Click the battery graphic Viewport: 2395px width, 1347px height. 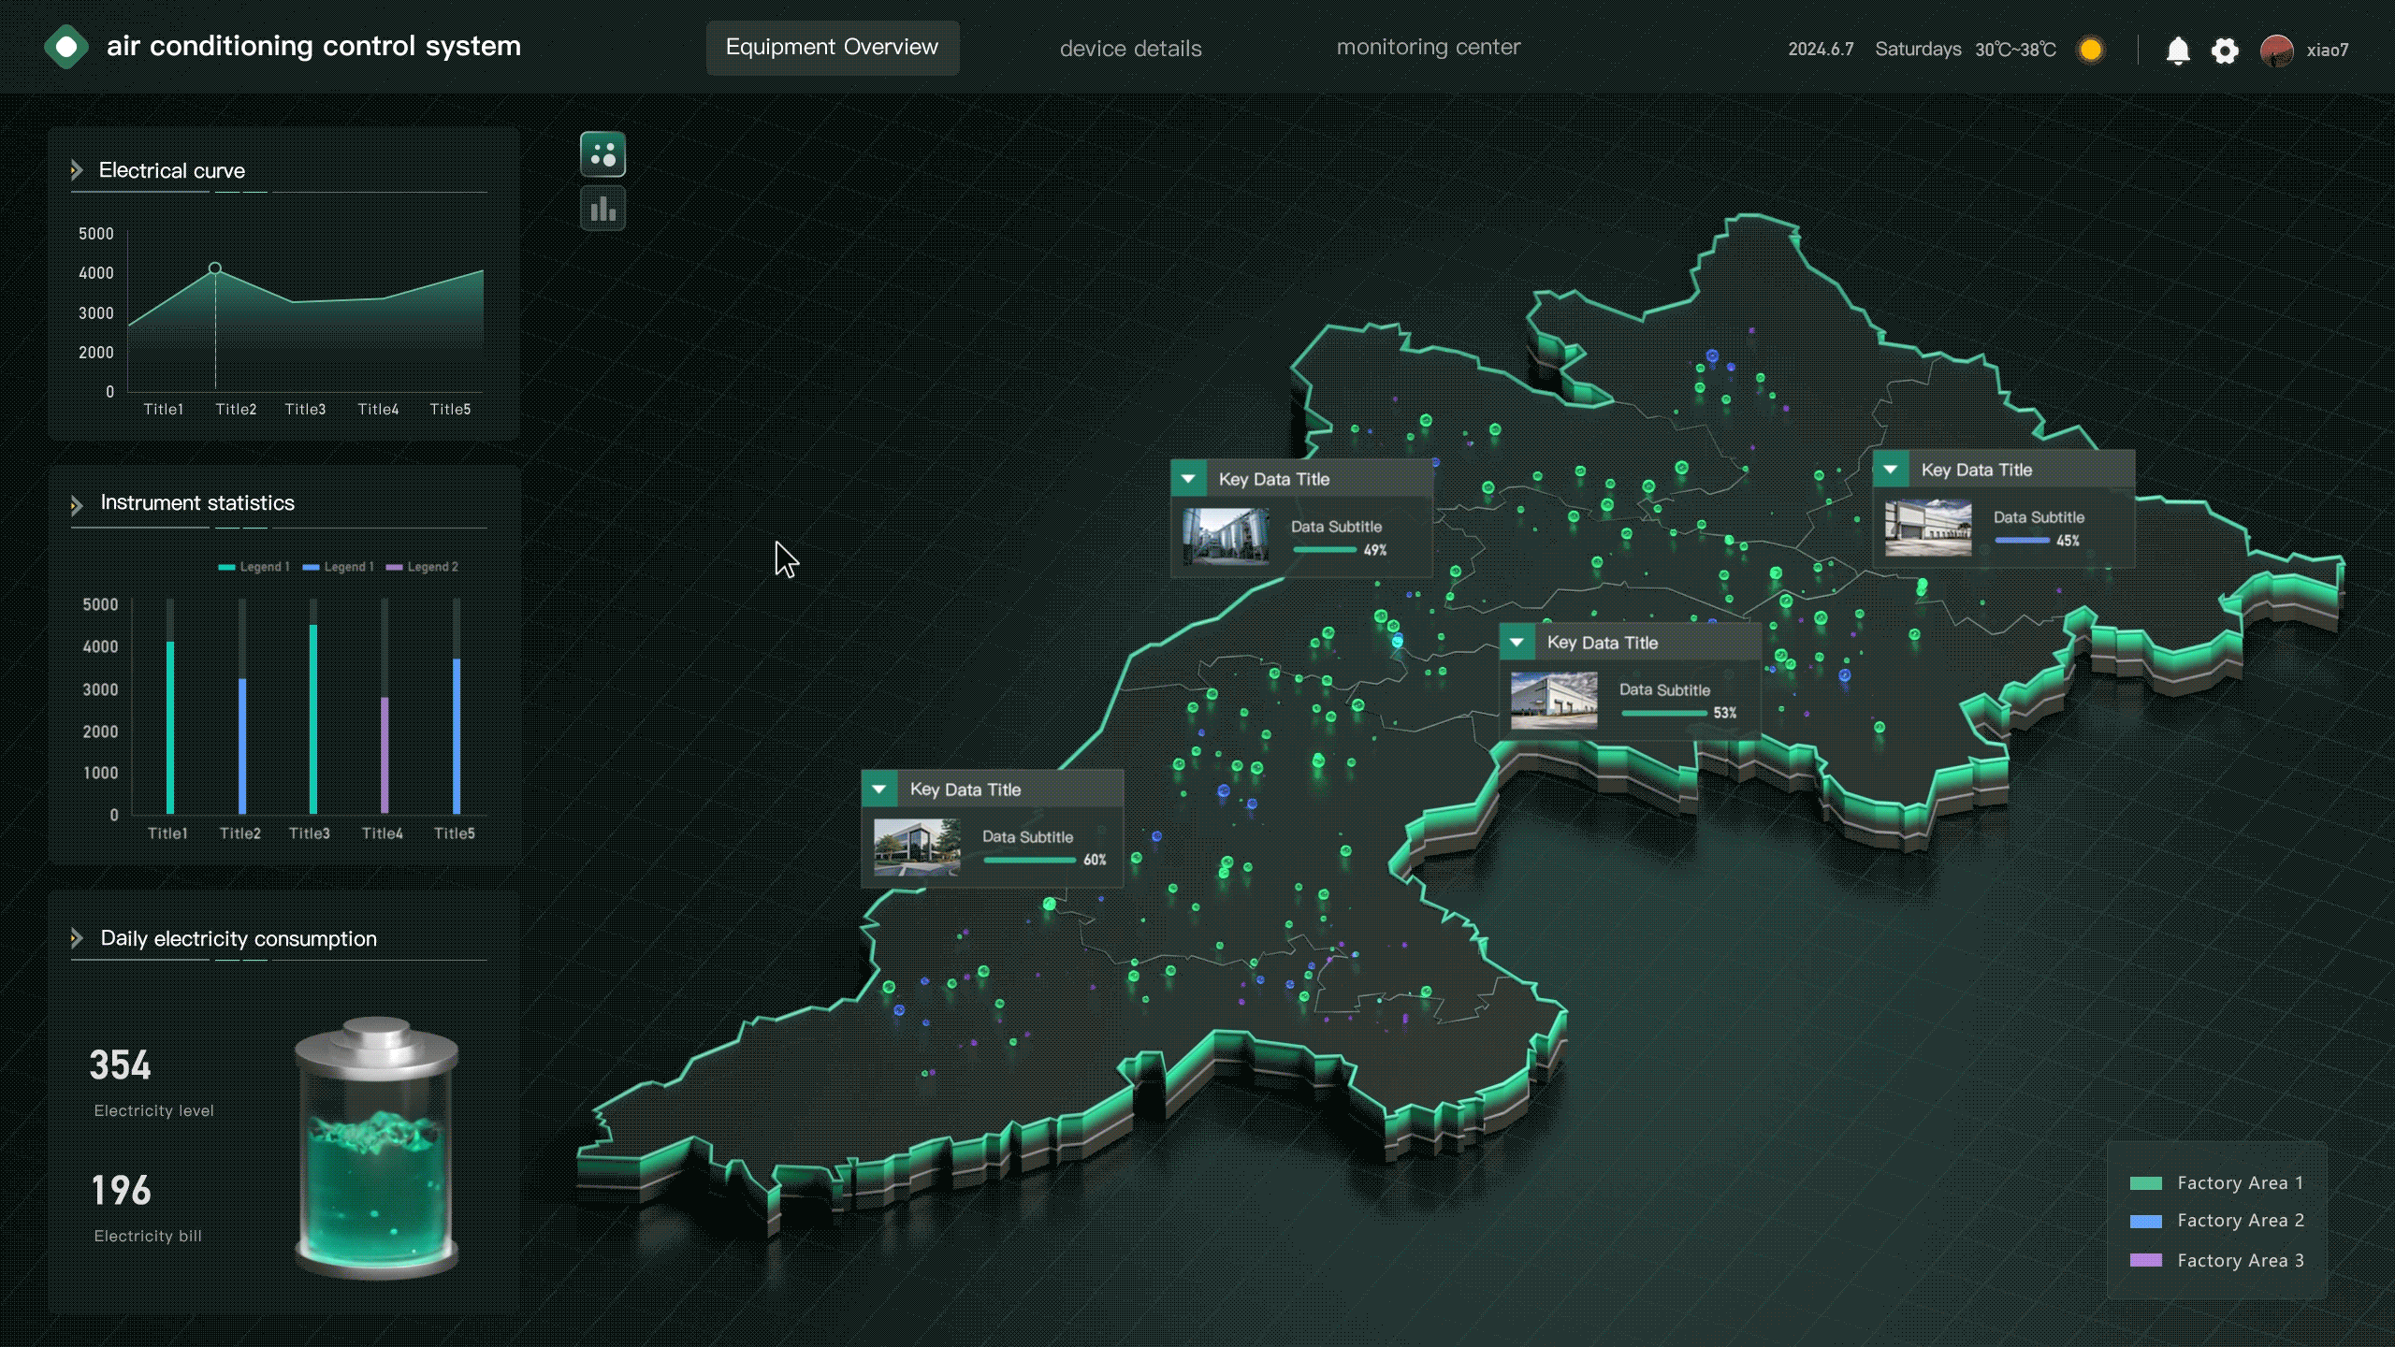click(x=377, y=1147)
